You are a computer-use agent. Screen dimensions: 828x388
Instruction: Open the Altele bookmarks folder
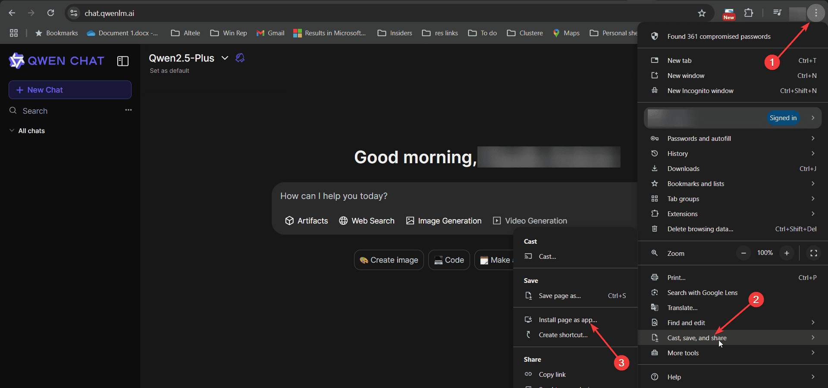[x=185, y=33]
